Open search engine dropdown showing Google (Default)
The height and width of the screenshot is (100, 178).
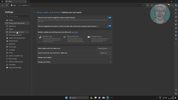pyautogui.click(x=104, y=48)
